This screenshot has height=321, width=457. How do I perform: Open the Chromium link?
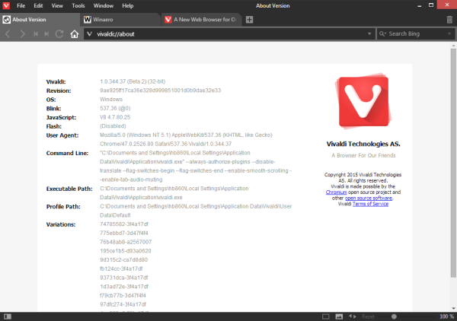(x=337, y=192)
